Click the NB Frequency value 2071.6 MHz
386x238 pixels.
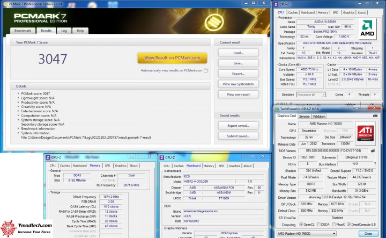pos(131,185)
